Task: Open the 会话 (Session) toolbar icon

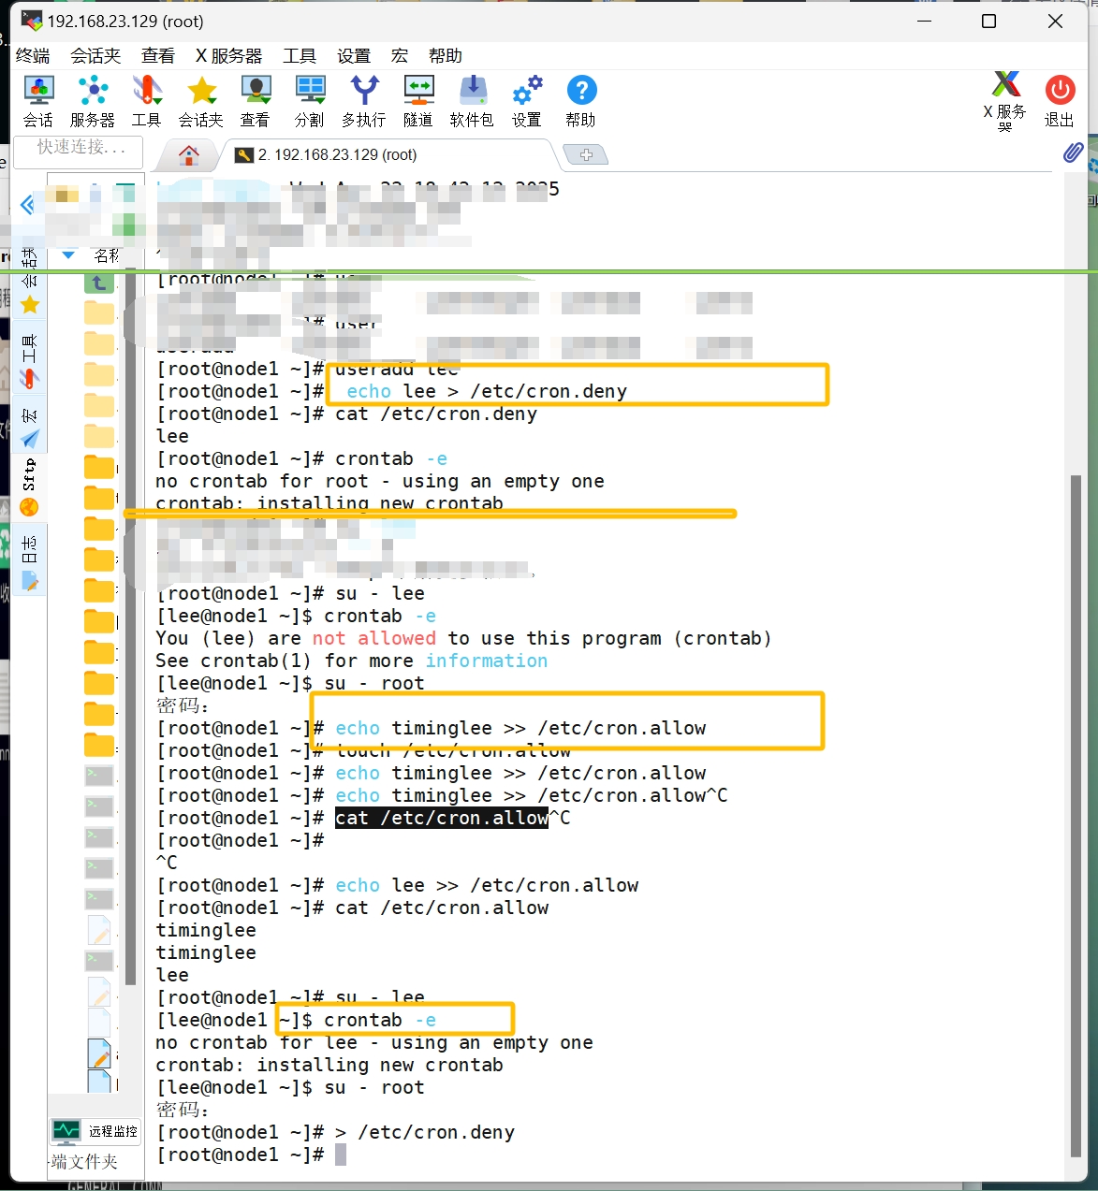Action: 38,101
